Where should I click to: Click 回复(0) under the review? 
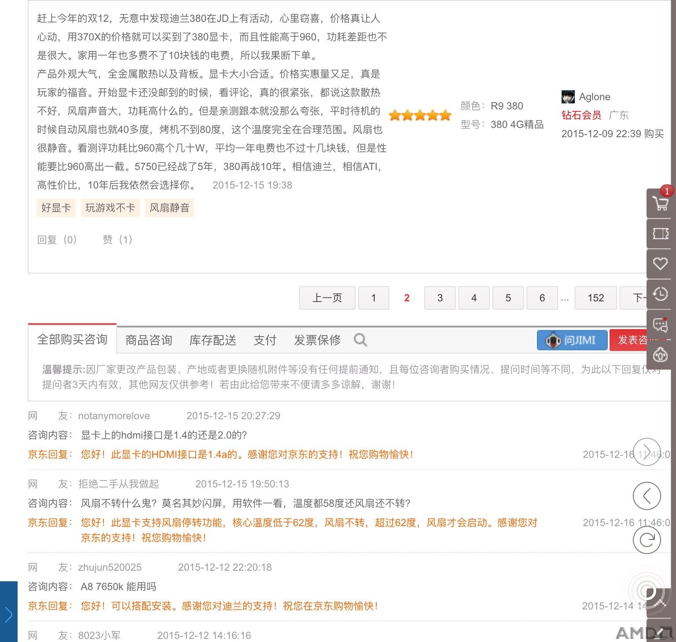[x=57, y=239]
